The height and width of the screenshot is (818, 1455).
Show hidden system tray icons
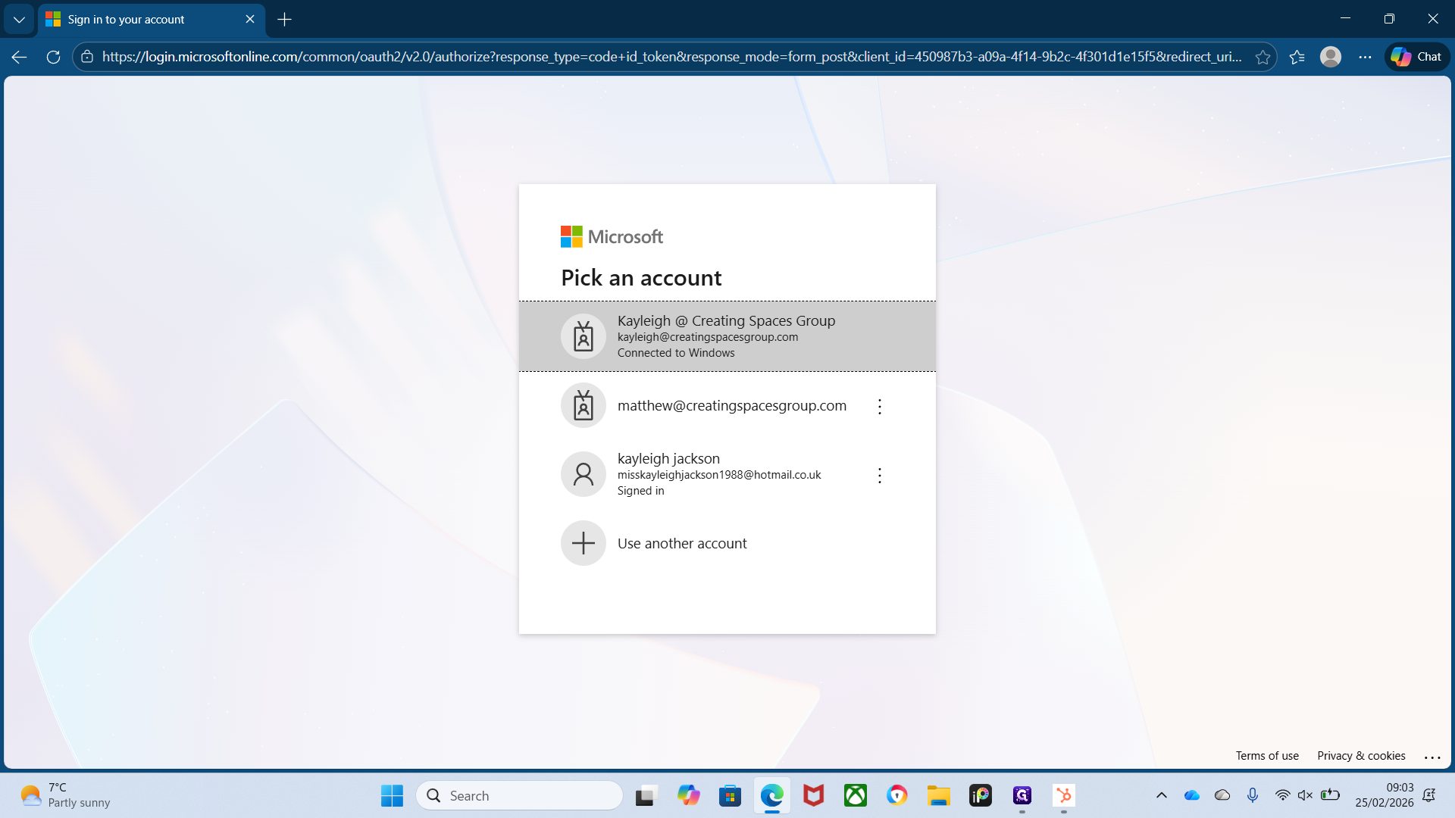click(x=1161, y=795)
